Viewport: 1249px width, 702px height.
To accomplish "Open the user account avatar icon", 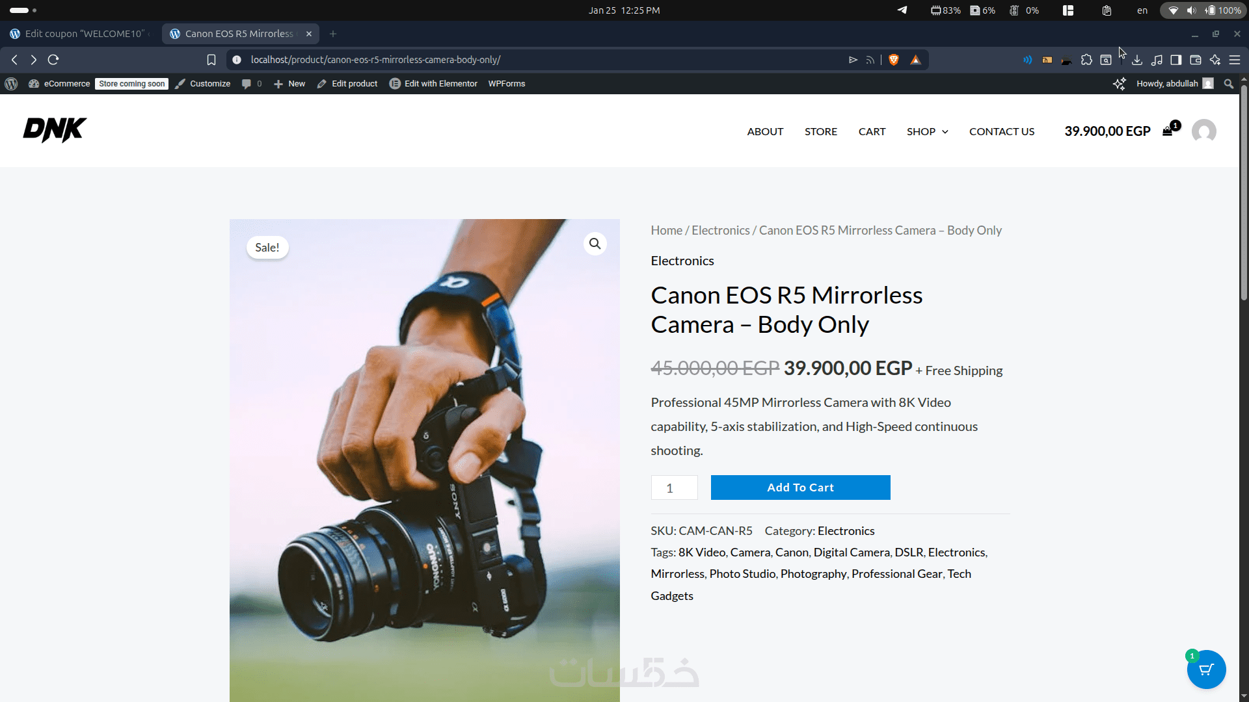I will (1203, 131).
